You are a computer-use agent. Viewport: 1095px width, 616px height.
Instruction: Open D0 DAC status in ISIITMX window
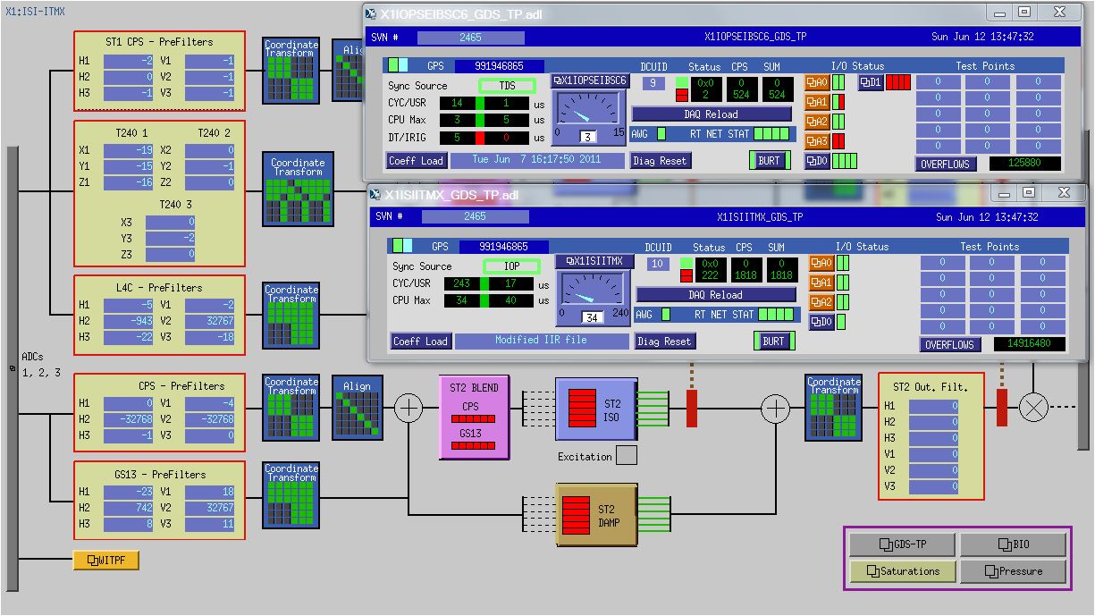click(x=821, y=322)
